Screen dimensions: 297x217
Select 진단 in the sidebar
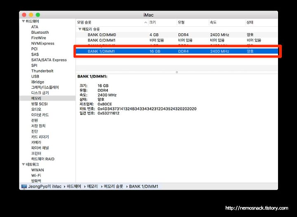coord(35,131)
